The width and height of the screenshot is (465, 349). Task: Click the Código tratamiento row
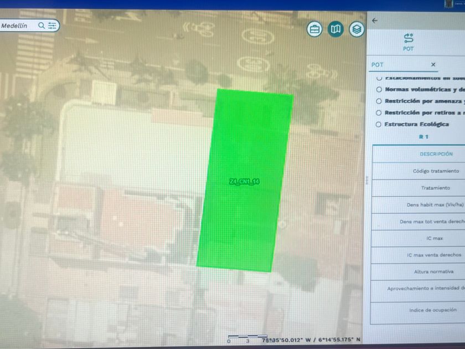tap(418, 171)
